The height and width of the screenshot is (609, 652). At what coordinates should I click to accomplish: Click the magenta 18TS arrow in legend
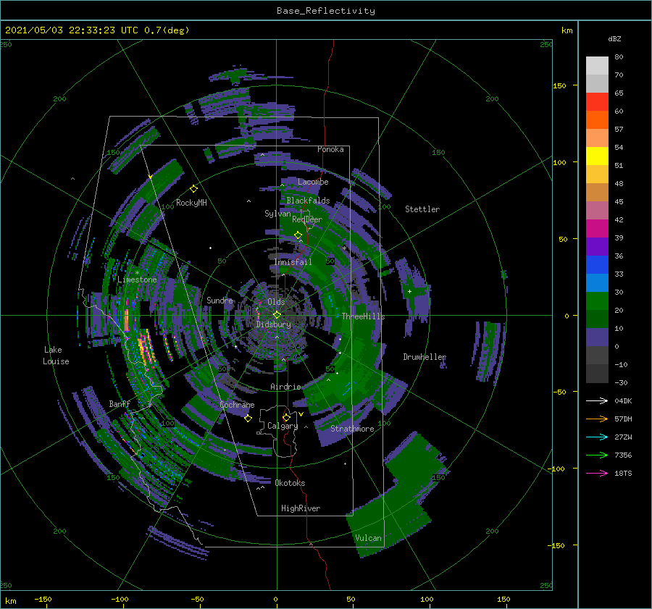(597, 473)
